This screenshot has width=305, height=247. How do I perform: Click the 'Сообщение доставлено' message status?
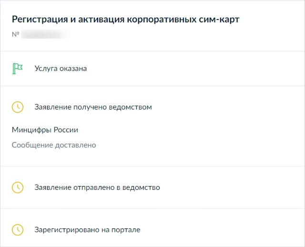[54, 145]
